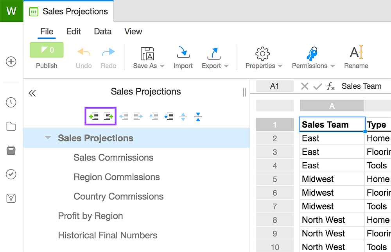Click the Rename tool icon

356,53
